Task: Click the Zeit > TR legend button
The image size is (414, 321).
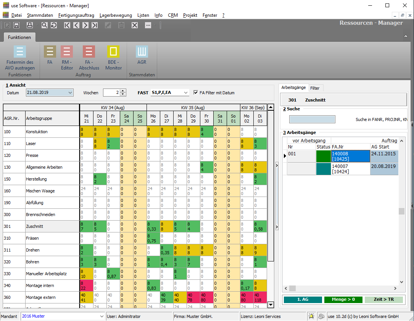Action: 383,299
